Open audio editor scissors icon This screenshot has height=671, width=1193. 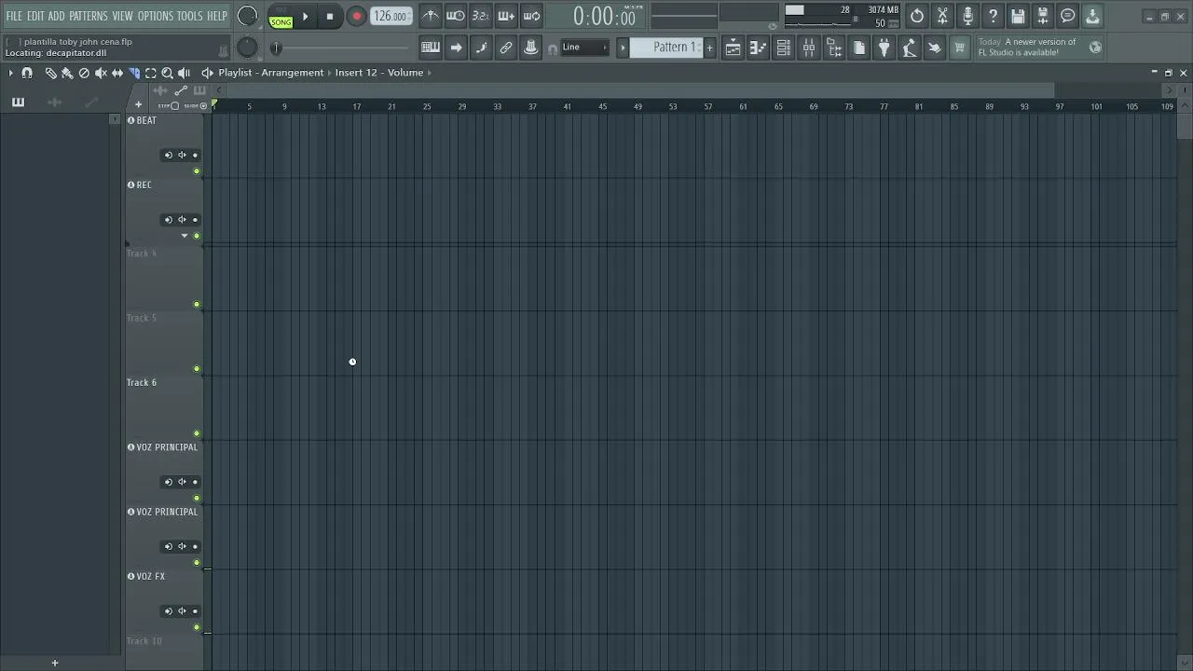point(942,16)
